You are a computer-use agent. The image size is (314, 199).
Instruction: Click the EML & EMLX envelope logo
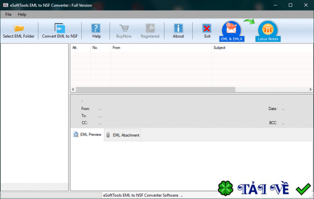click(x=232, y=31)
